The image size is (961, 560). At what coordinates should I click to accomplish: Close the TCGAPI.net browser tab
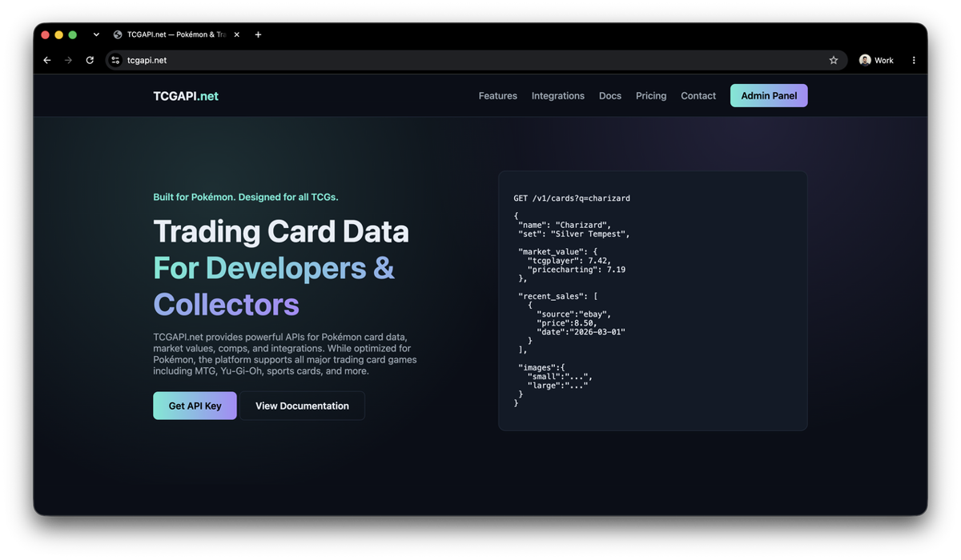(x=237, y=34)
